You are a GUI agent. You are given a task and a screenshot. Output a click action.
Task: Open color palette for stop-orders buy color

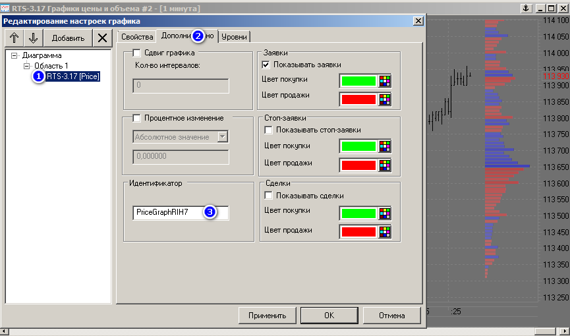click(x=385, y=146)
